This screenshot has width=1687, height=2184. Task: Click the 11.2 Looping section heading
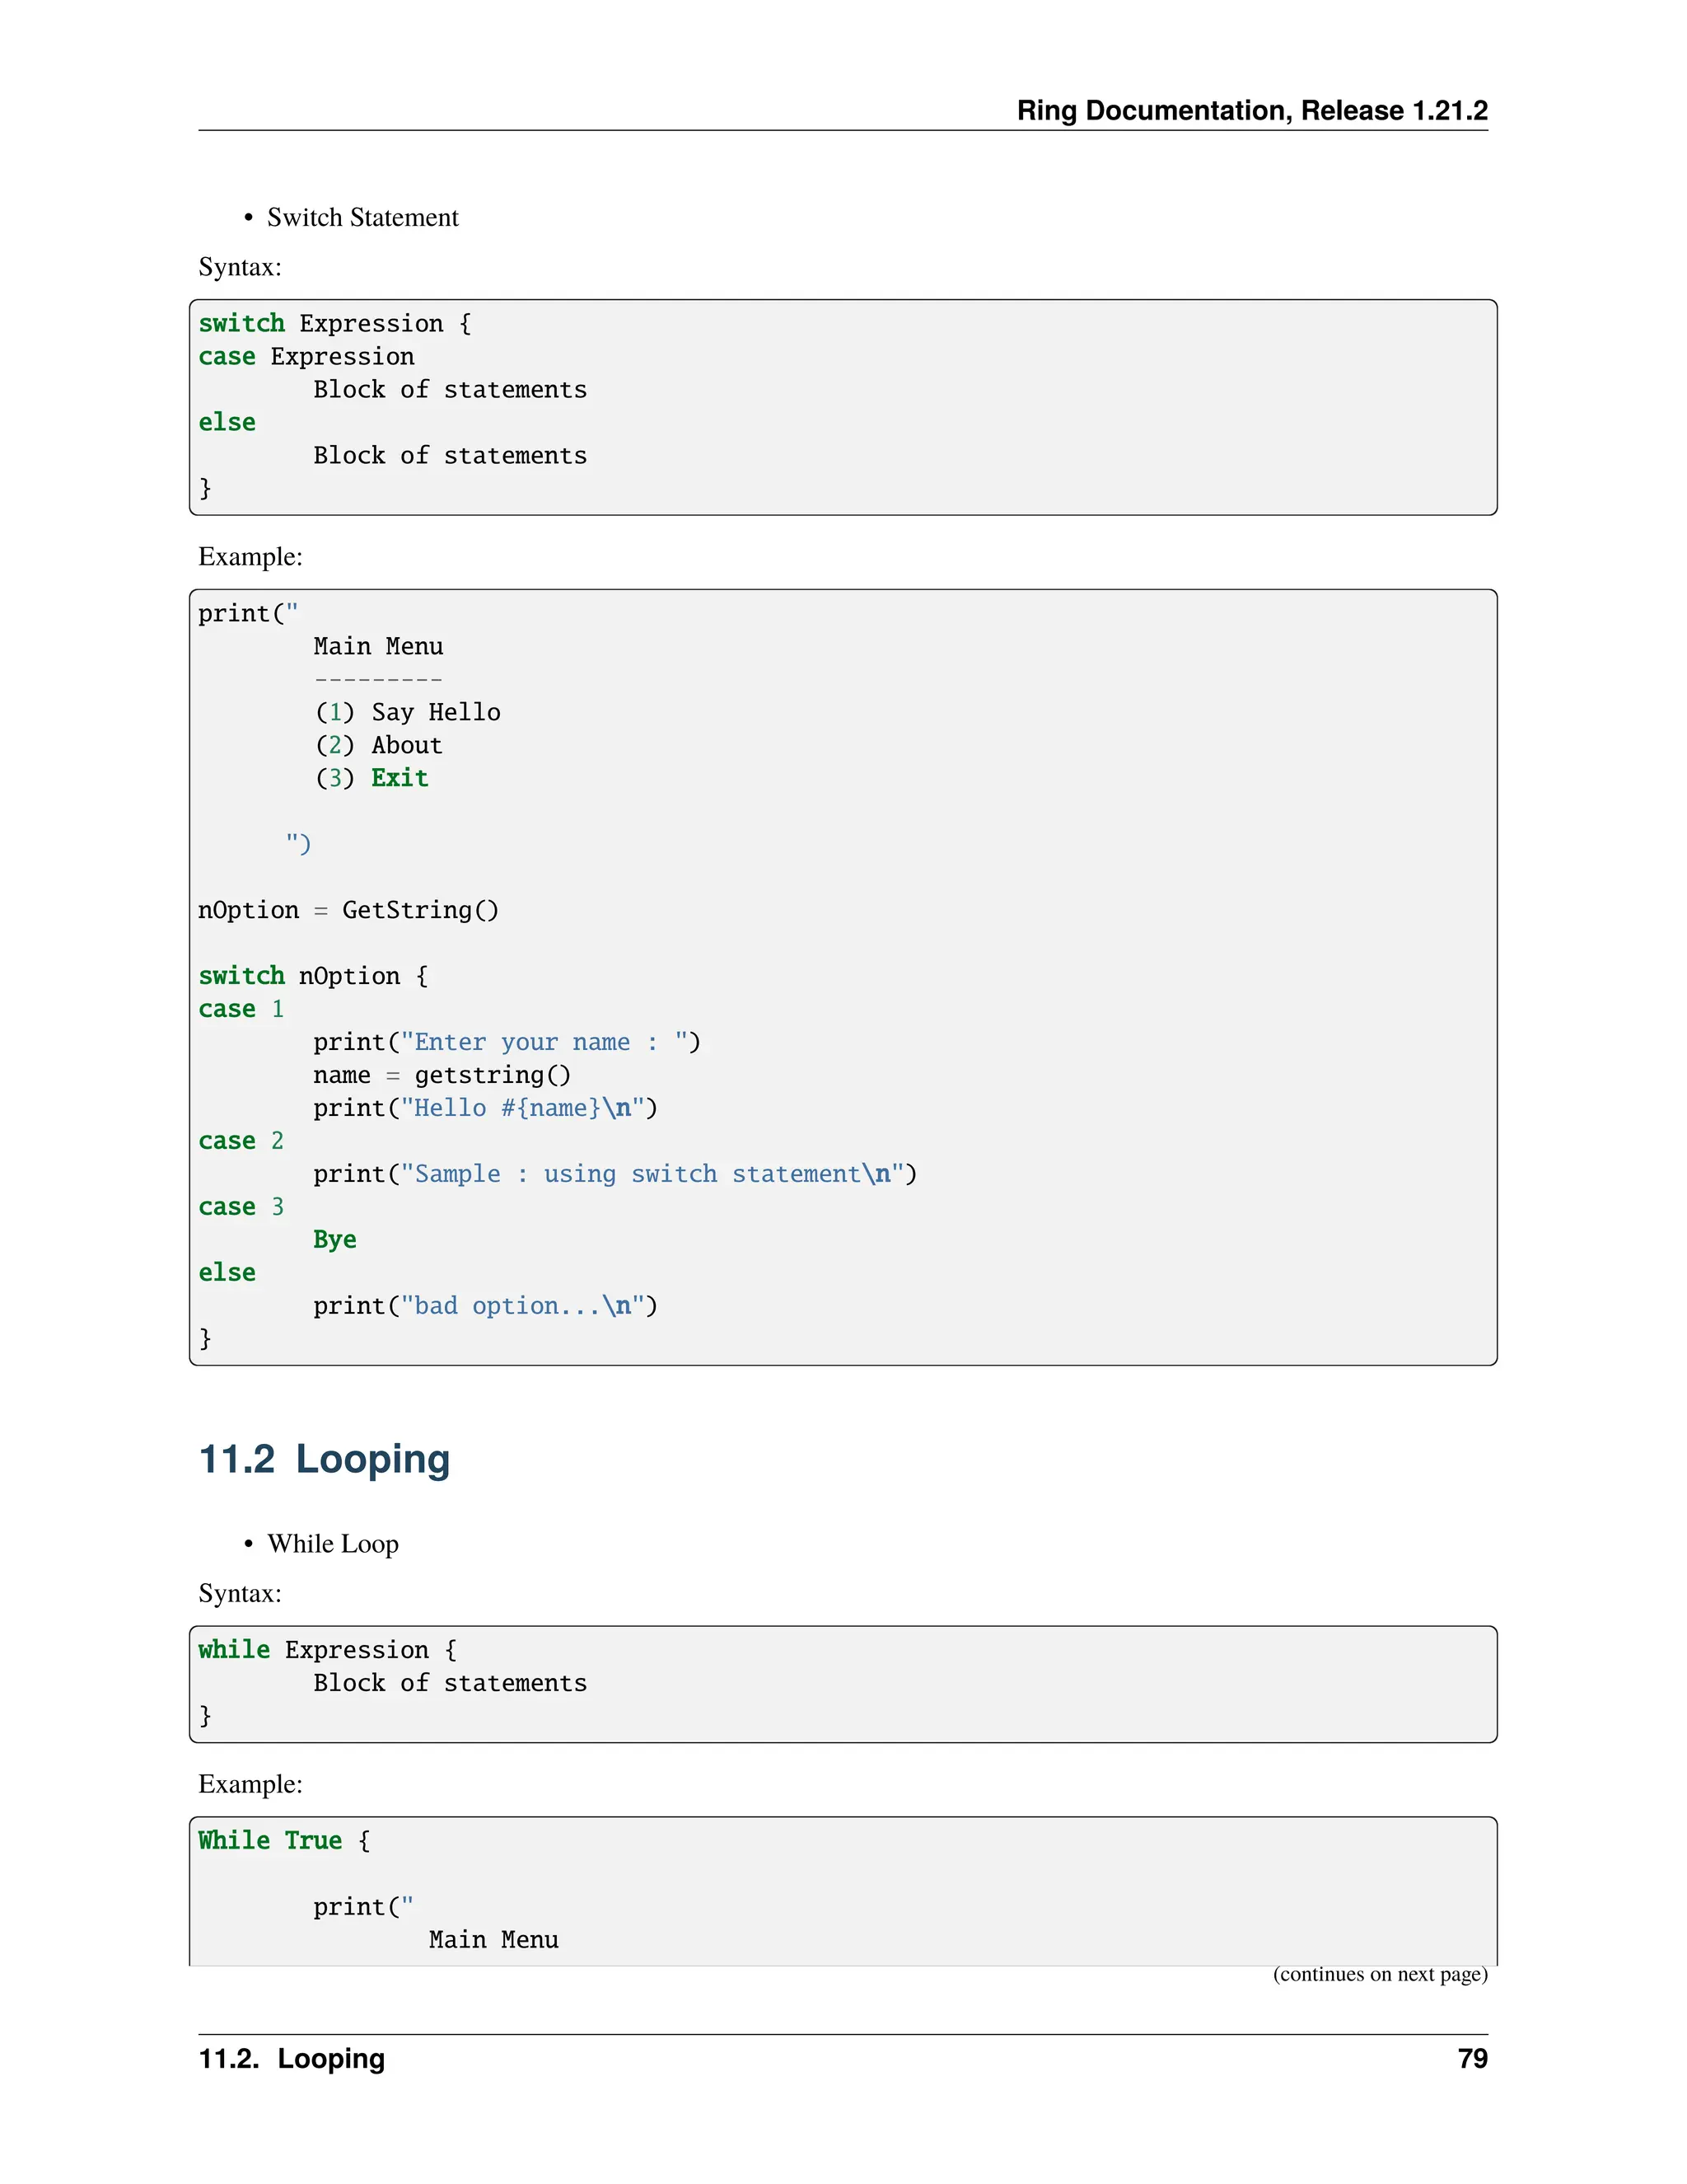[x=324, y=1459]
